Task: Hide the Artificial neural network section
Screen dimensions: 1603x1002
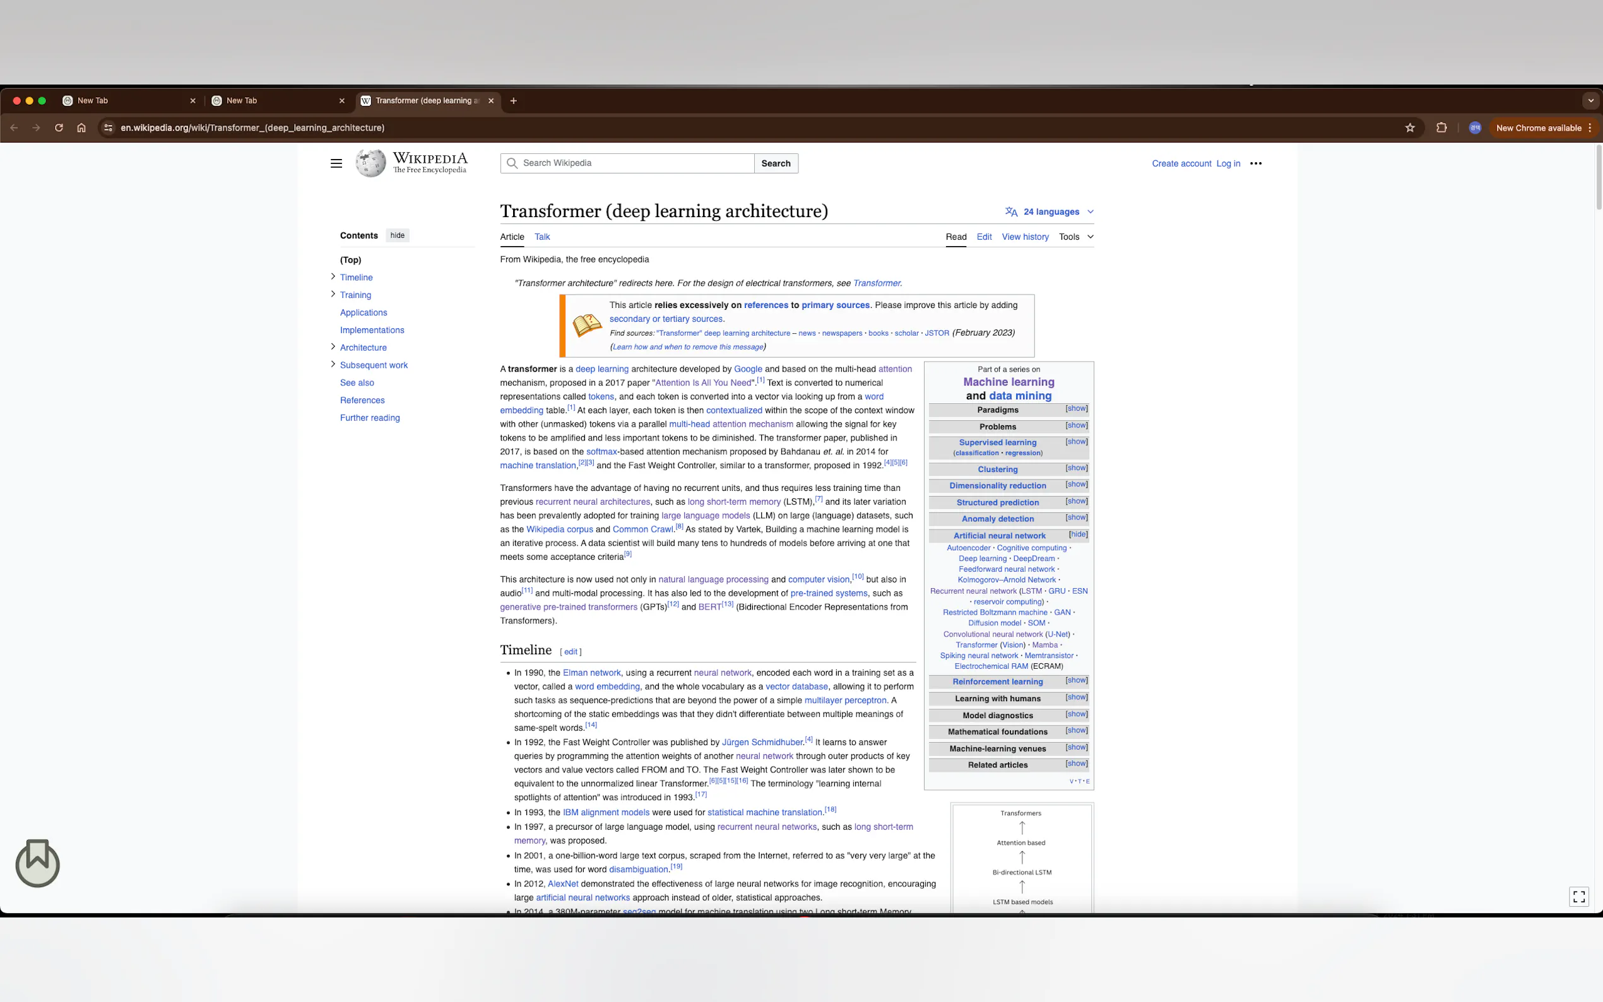Action: (x=1077, y=534)
